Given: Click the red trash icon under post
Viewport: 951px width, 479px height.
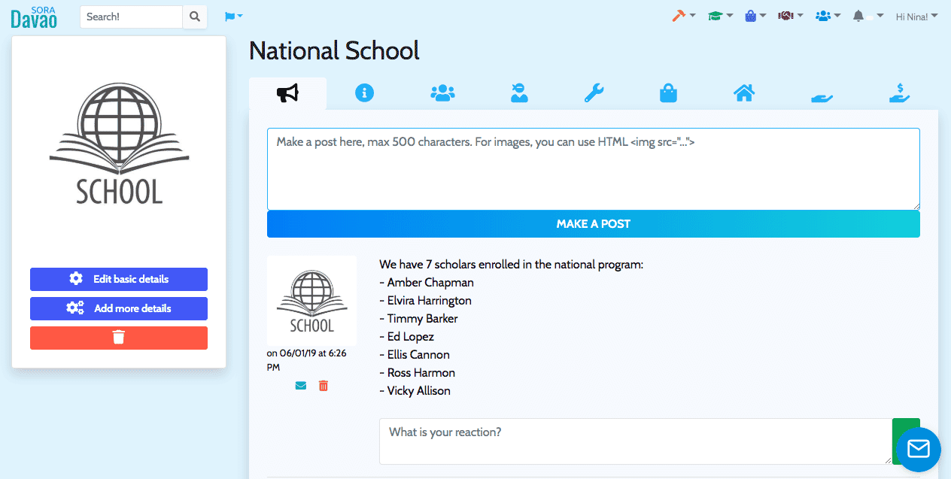Looking at the screenshot, I should 324,386.
